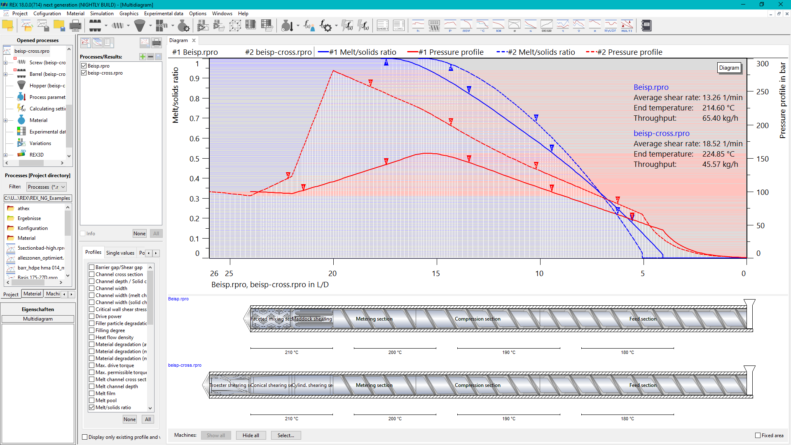Open the hopper geometry toolbar icon
Screen dimensions: 791x445
coord(140,26)
